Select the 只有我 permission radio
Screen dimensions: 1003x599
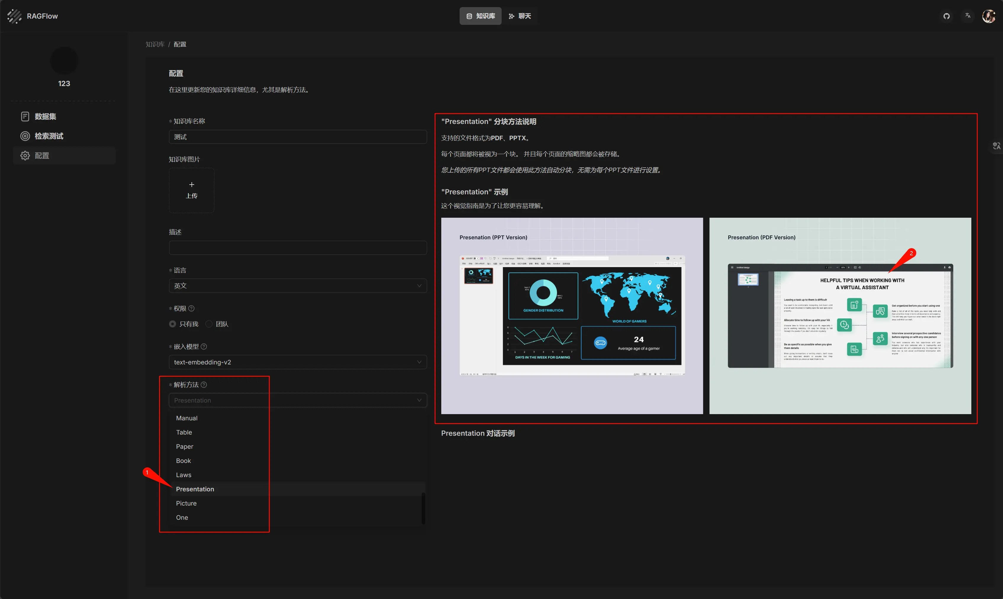point(173,324)
